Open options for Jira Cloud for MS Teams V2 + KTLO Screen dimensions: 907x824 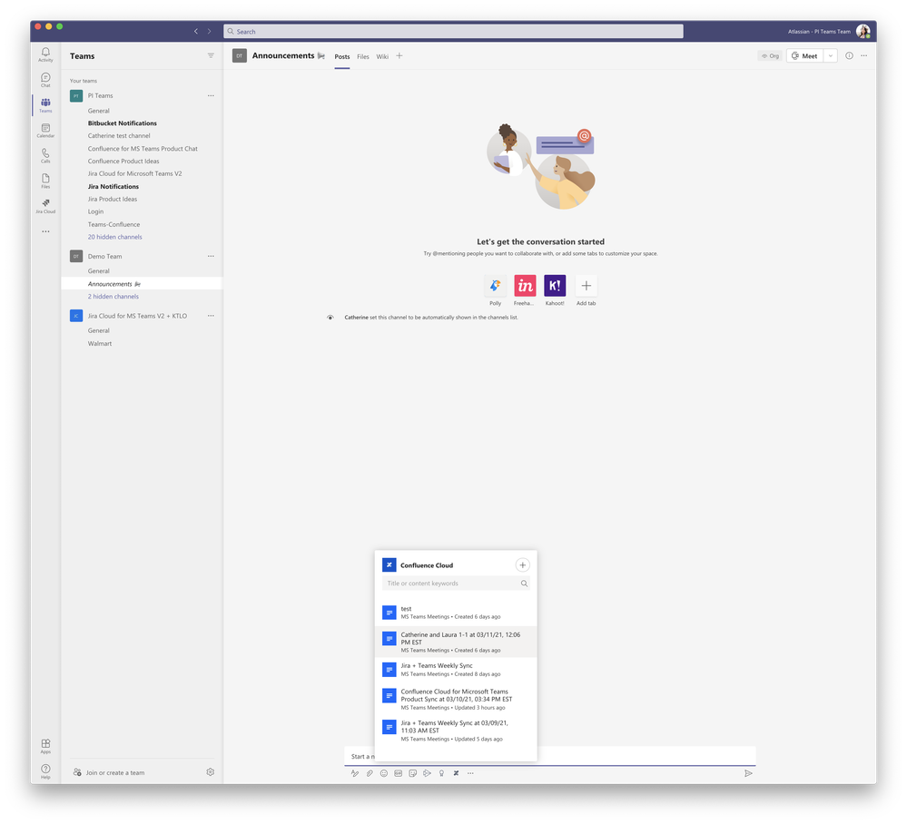[x=211, y=316]
